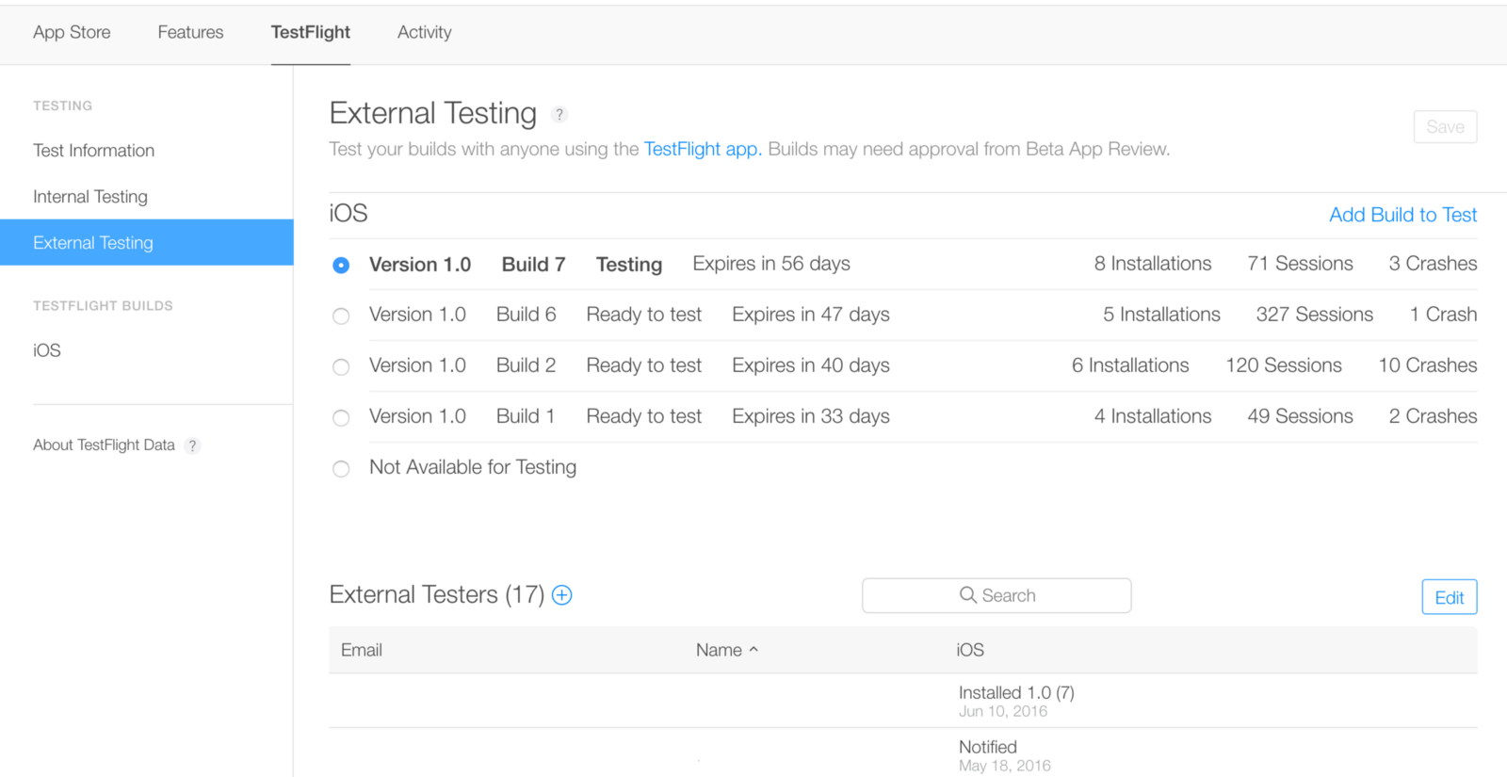The width and height of the screenshot is (1507, 777).
Task: Add an external tester with the plus icon
Action: tap(562, 595)
